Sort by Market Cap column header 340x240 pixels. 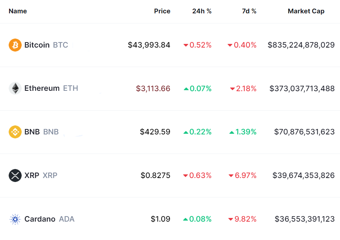306,11
